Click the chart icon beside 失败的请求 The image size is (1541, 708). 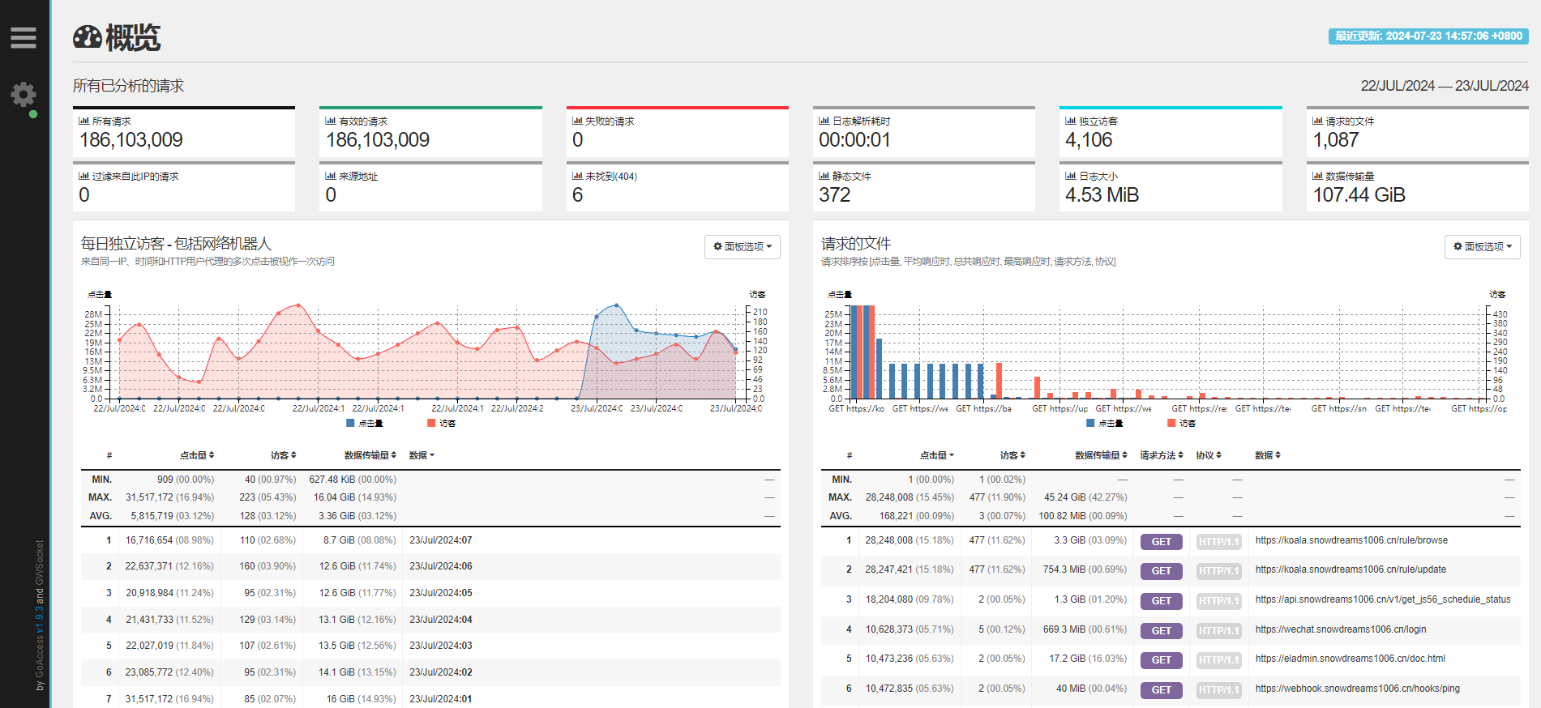click(x=577, y=121)
